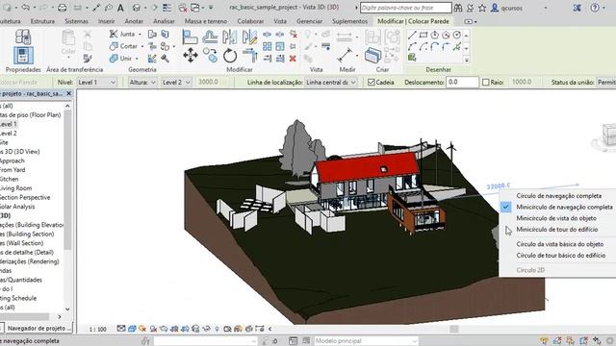Viewport: 616px width, 346px height.
Task: Open the Massa e terreno tab
Action: pyautogui.click(x=206, y=21)
